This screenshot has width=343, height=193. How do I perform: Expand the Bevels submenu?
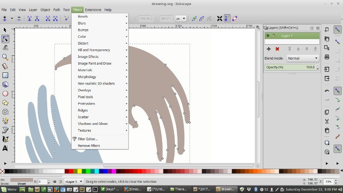coord(100,16)
